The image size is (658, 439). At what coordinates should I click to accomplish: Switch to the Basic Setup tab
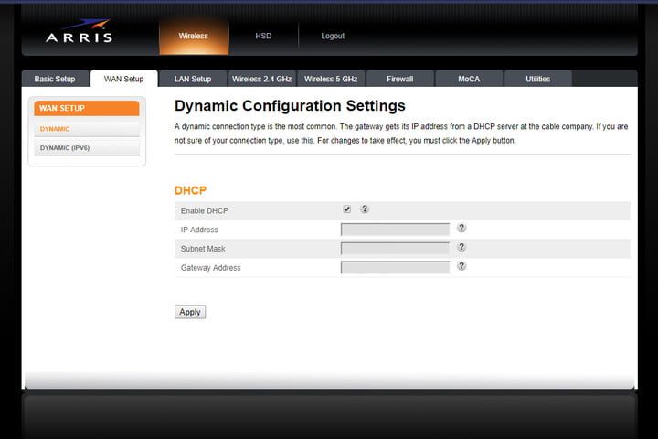tap(55, 80)
